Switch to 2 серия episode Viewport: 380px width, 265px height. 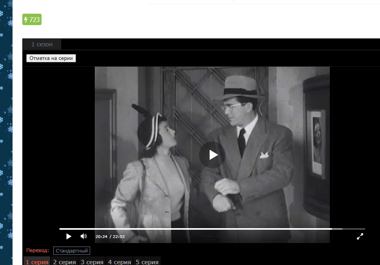pyautogui.click(x=64, y=262)
